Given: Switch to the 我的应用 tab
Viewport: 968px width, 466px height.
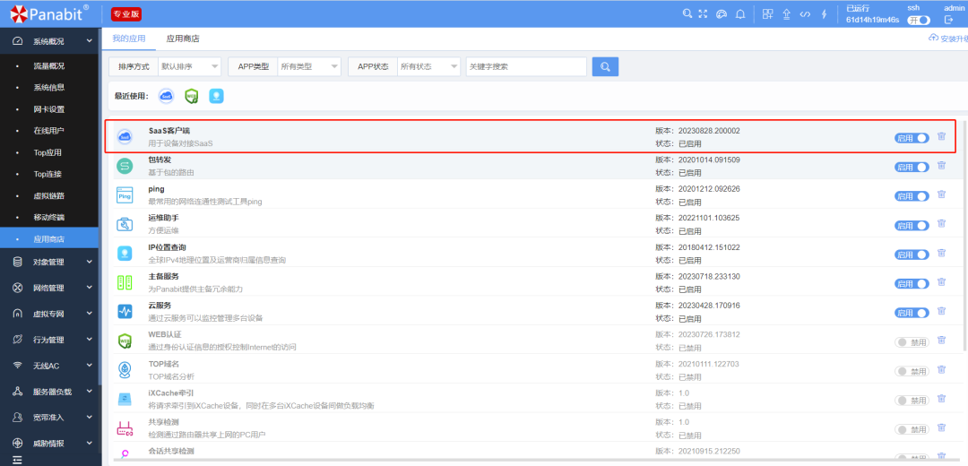Looking at the screenshot, I should click(129, 39).
